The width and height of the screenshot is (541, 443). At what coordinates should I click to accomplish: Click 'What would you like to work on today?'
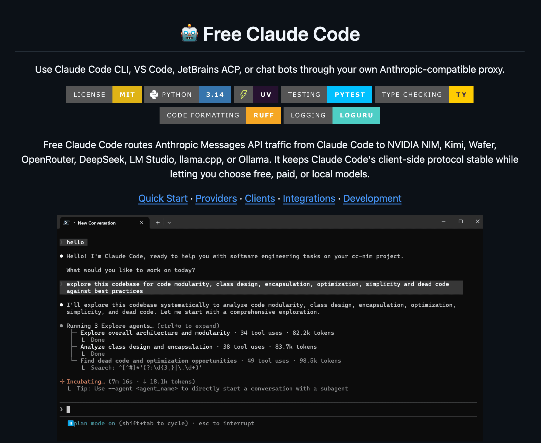131,270
